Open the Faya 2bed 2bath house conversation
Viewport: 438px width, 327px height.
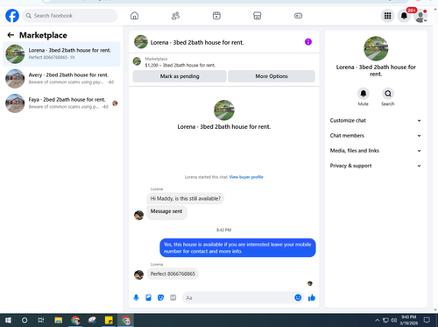coord(61,103)
